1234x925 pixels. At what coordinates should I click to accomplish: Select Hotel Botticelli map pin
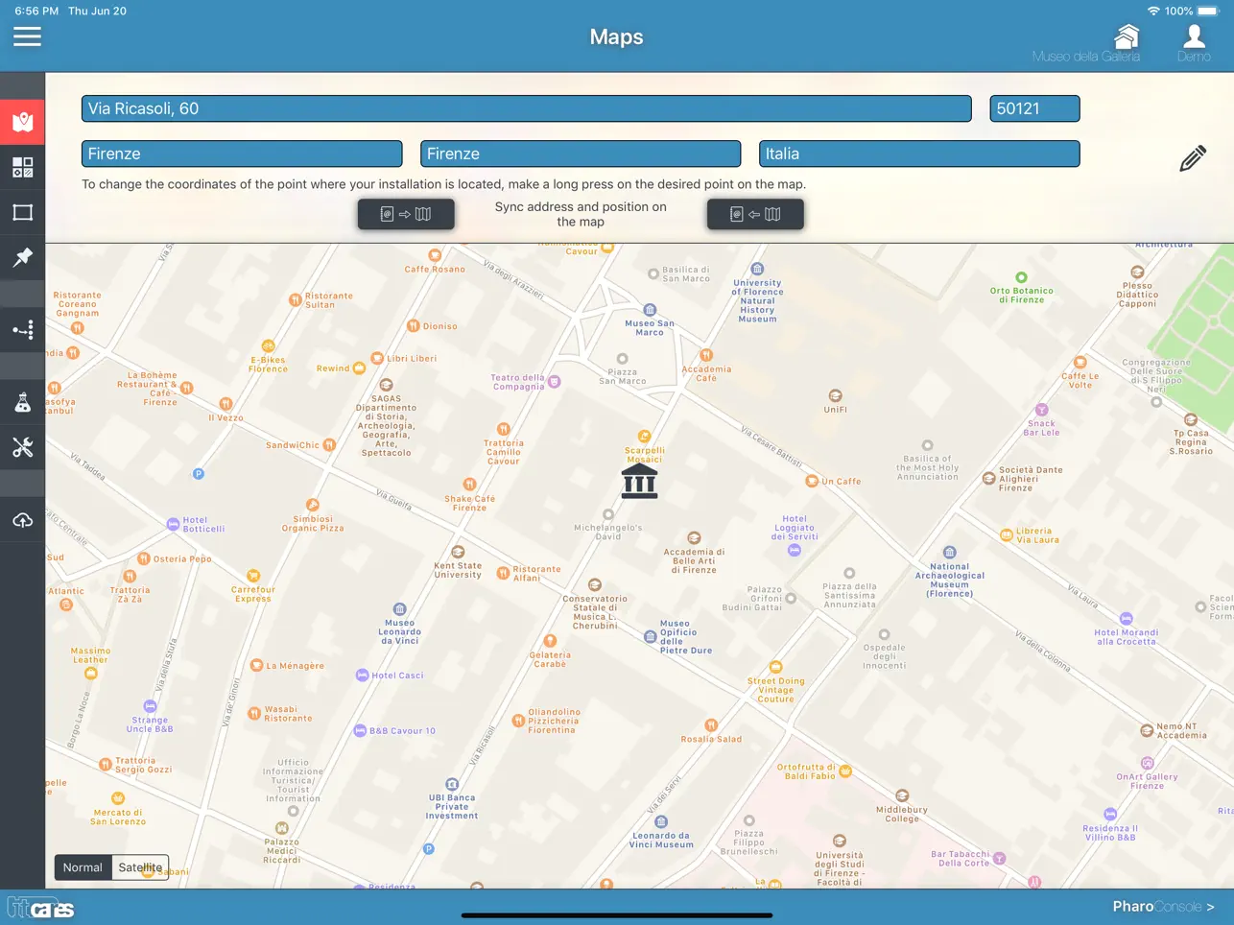(x=173, y=525)
